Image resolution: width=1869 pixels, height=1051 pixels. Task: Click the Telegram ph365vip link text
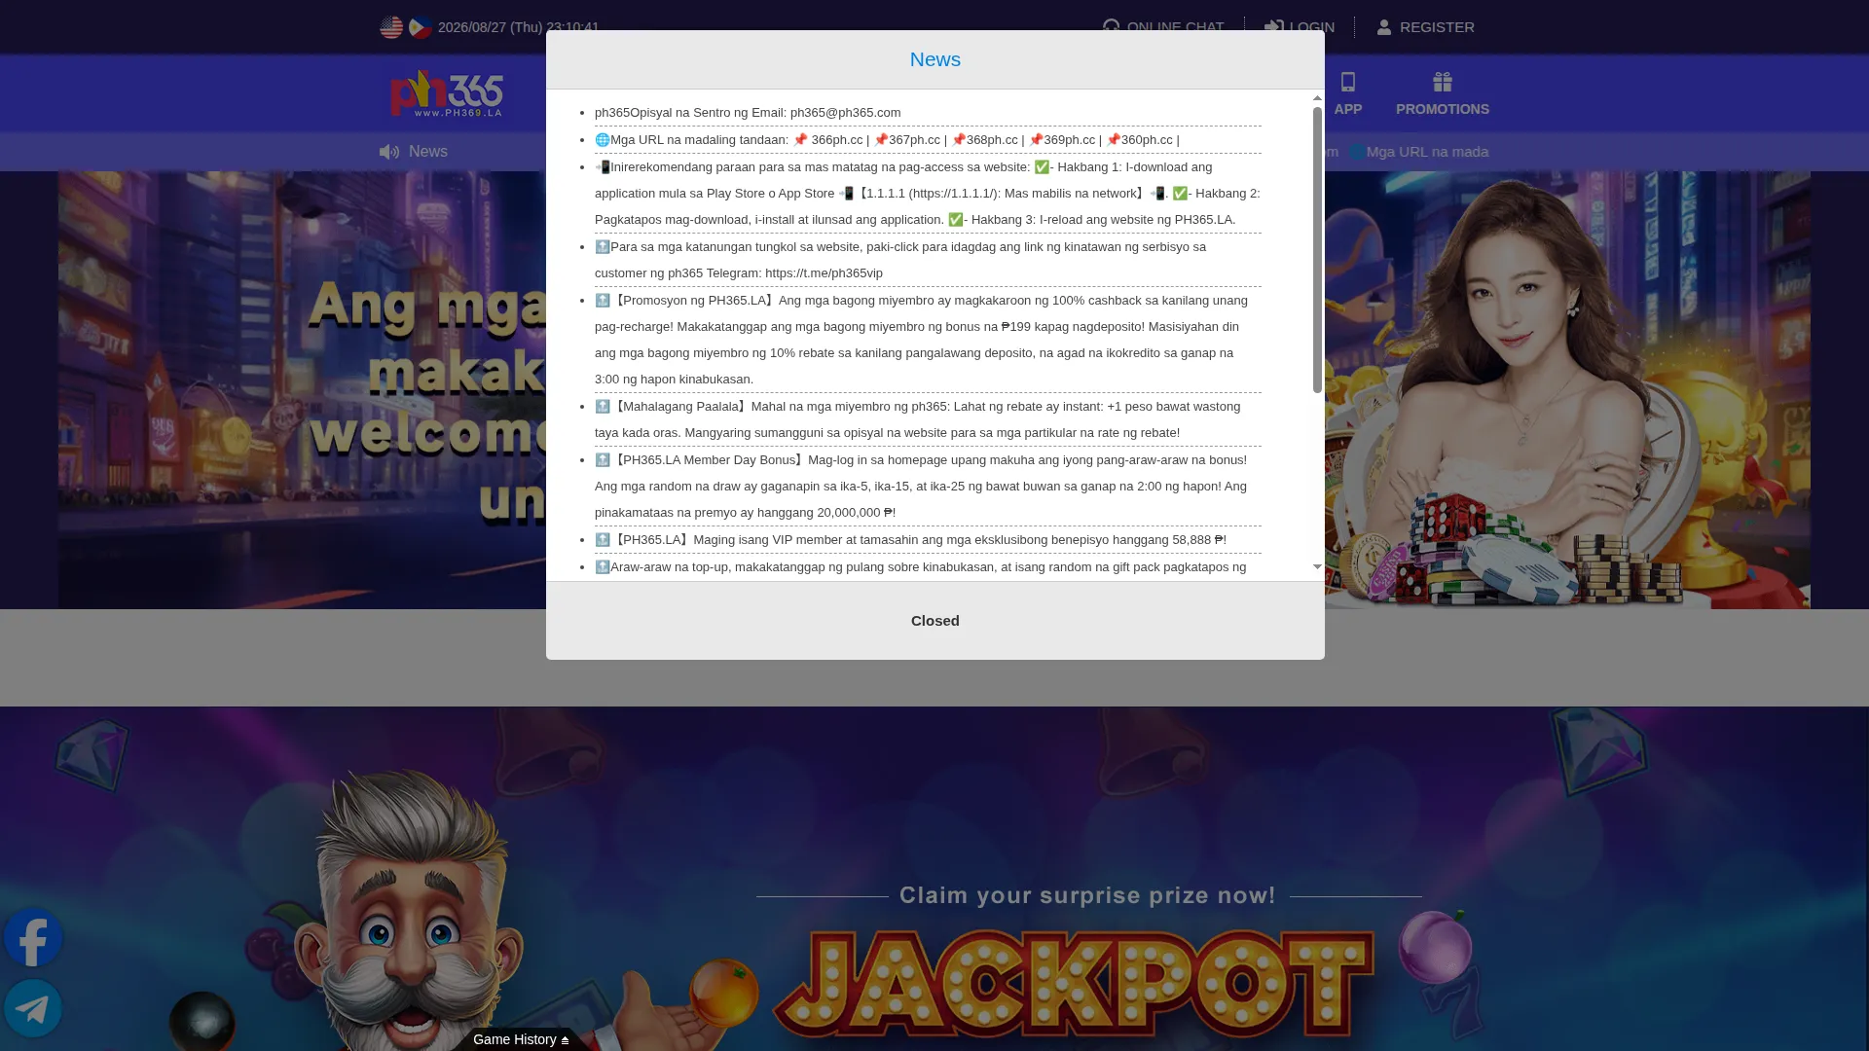click(824, 273)
